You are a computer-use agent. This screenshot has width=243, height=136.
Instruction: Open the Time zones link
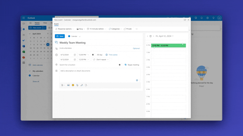pyautogui.click(x=111, y=55)
